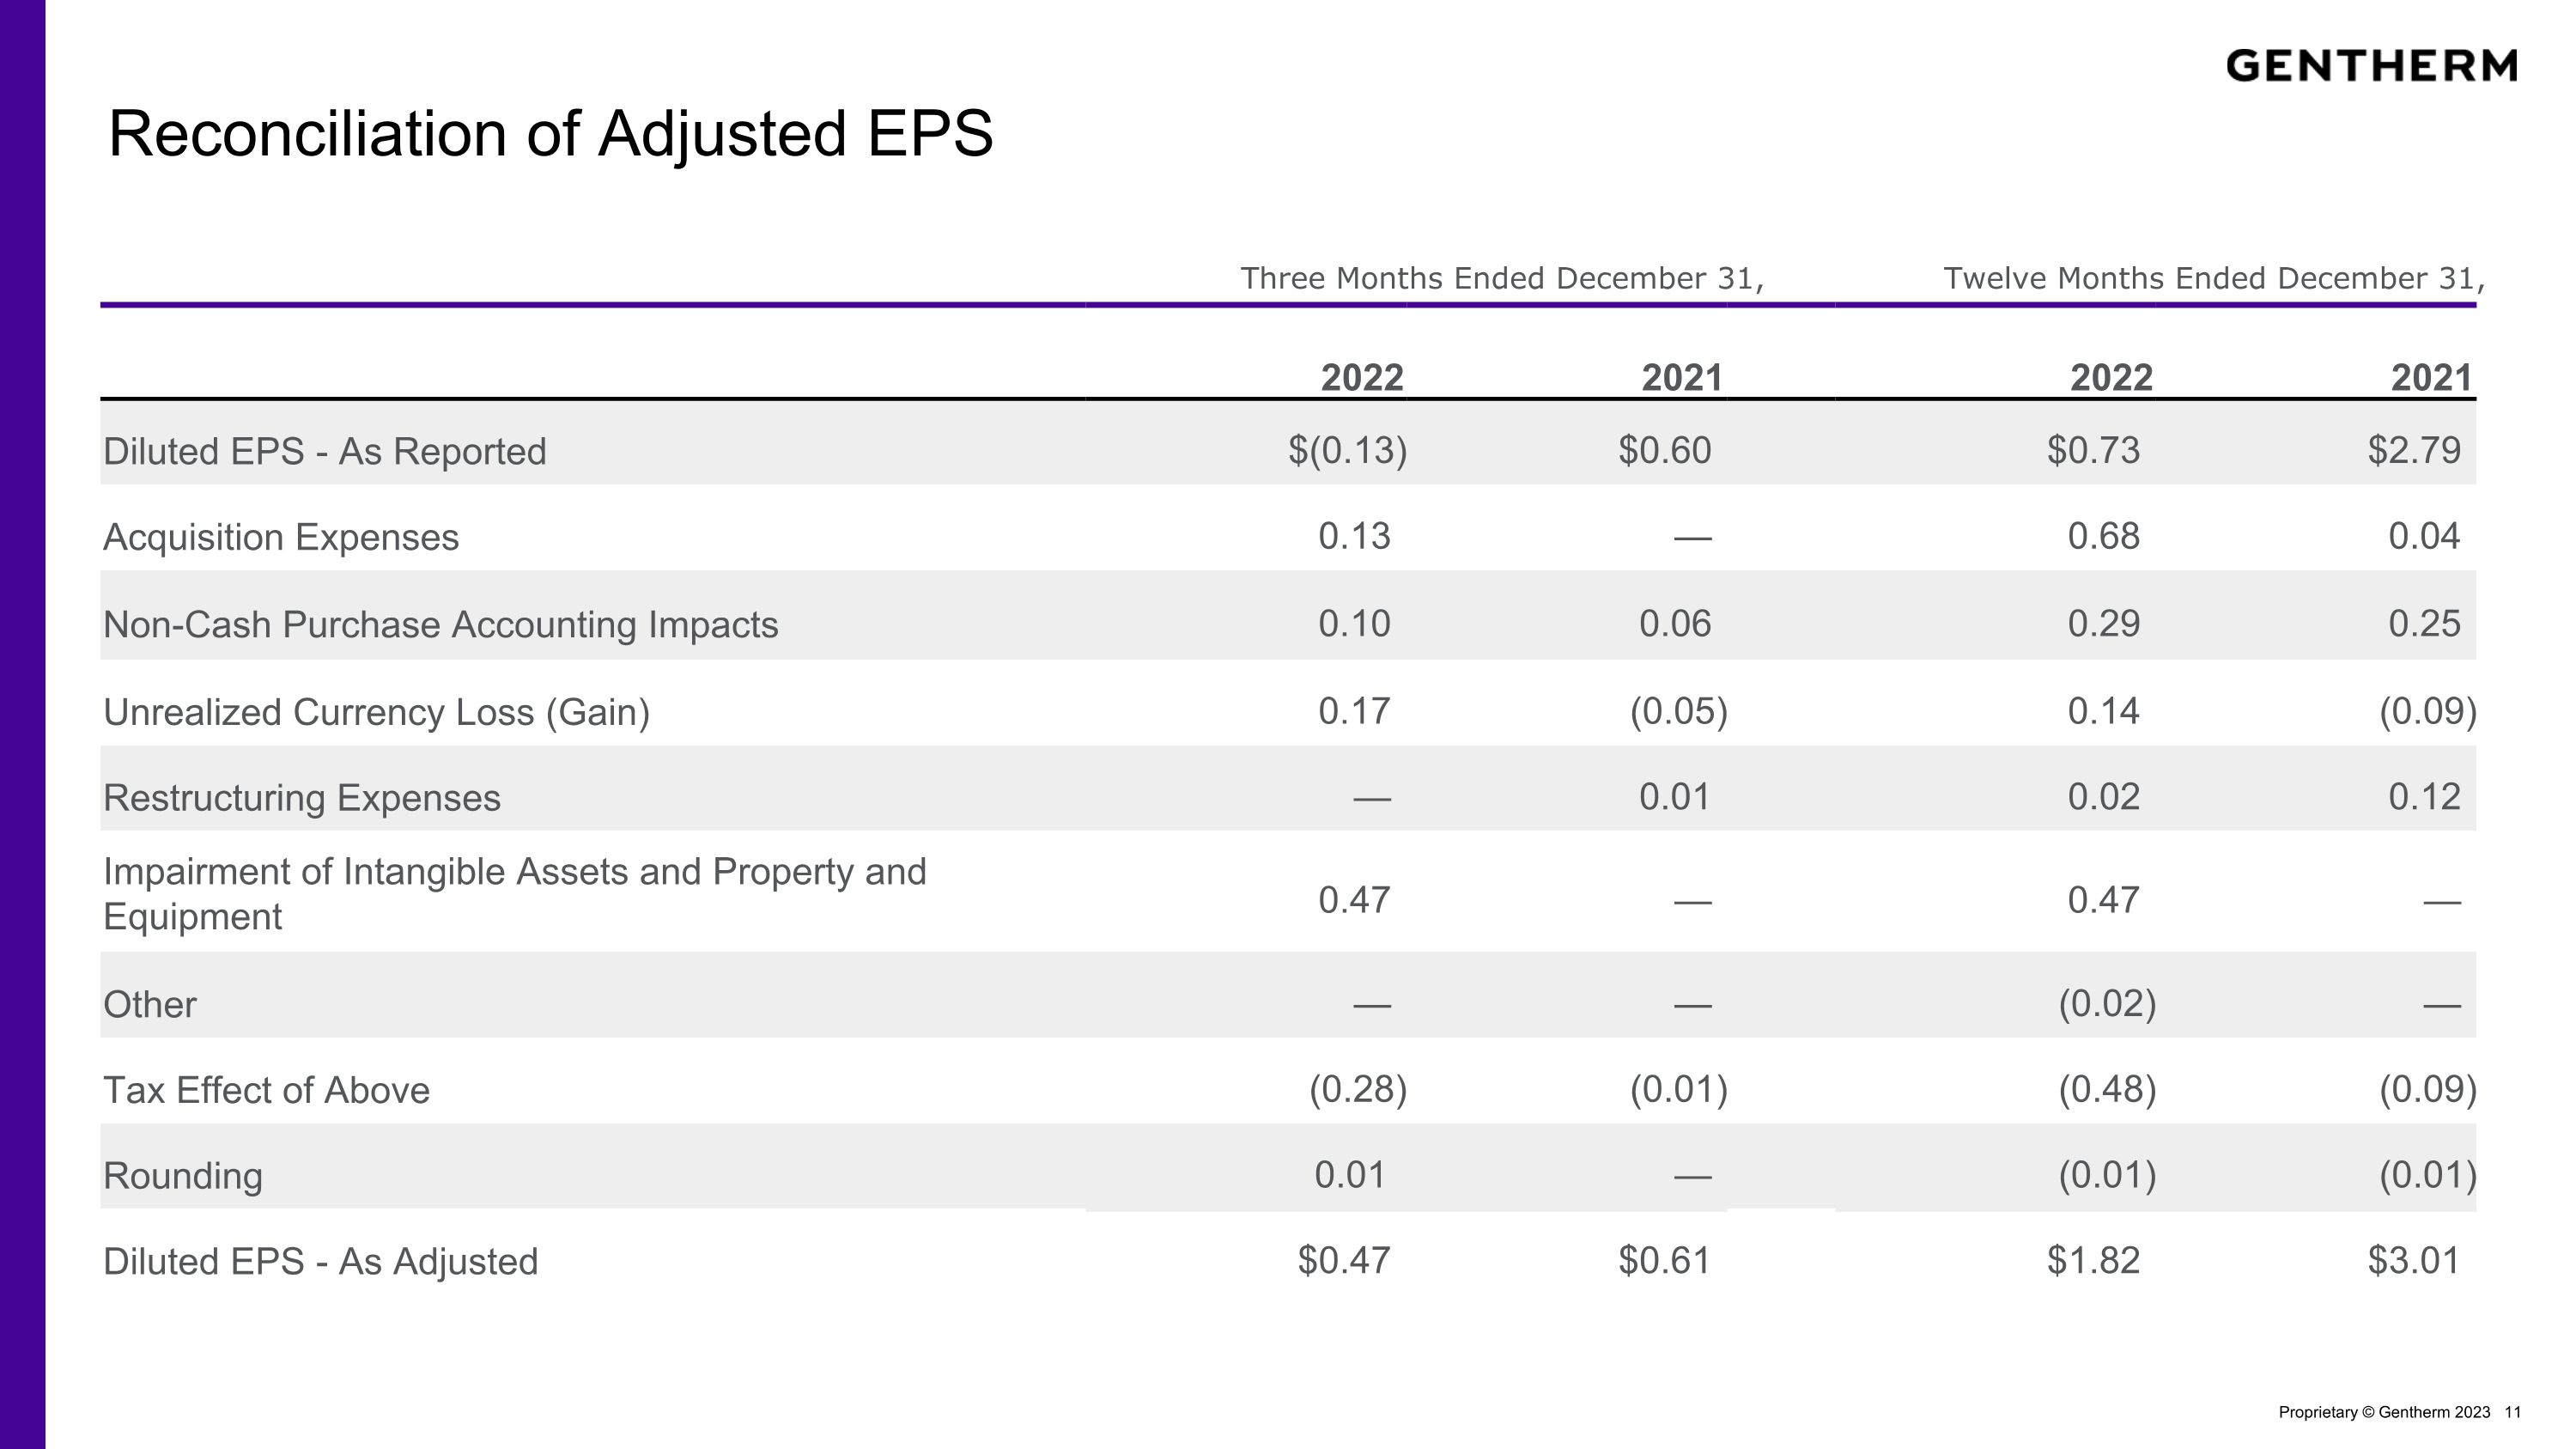Click the 0.68 acquisition expenses value
2576x1449 pixels.
2104,536
